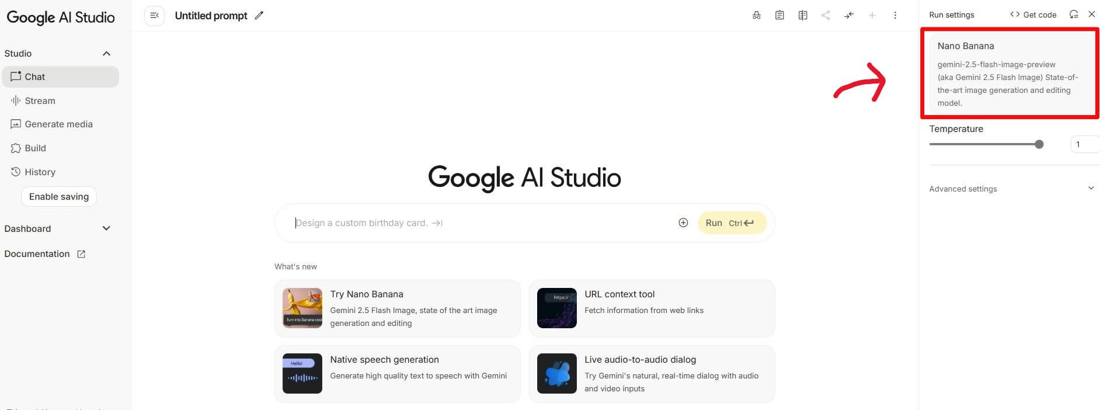Close the Run settings panel
Image resolution: width=1100 pixels, height=410 pixels.
coord(1092,14)
